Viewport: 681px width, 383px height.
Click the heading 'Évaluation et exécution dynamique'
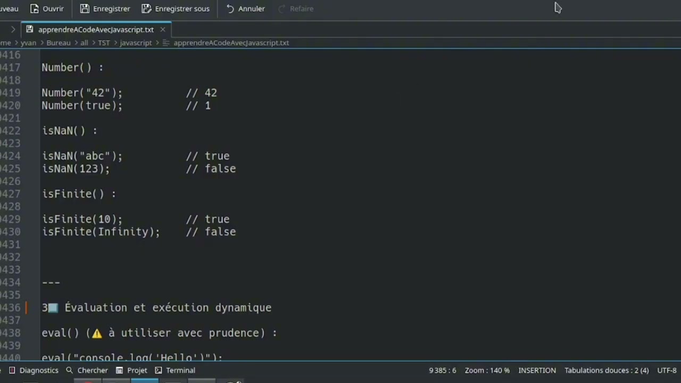pos(168,307)
